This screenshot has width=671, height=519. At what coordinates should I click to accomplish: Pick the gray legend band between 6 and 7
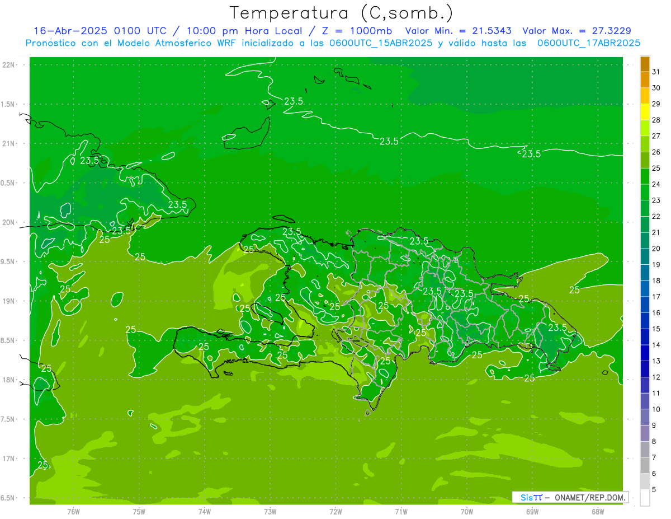645,465
